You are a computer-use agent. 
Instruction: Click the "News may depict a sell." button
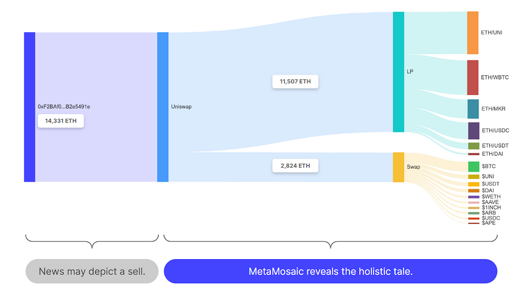point(92,271)
